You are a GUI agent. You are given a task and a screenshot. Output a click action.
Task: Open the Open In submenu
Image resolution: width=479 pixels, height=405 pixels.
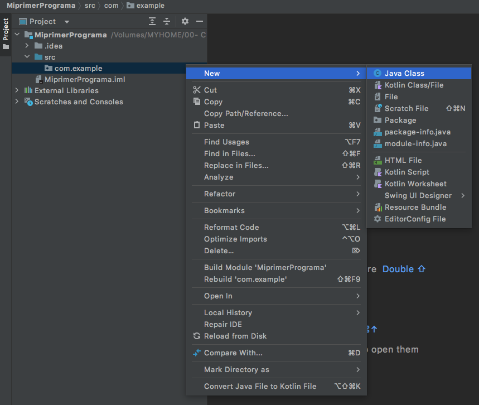pos(276,296)
